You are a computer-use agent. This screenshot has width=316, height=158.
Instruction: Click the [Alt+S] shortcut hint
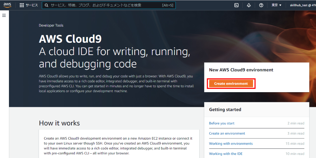(168, 5)
